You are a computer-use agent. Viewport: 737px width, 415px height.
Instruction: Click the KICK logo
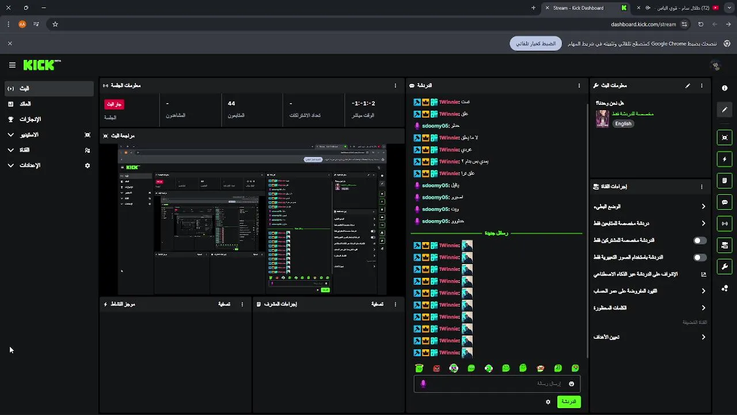click(42, 65)
